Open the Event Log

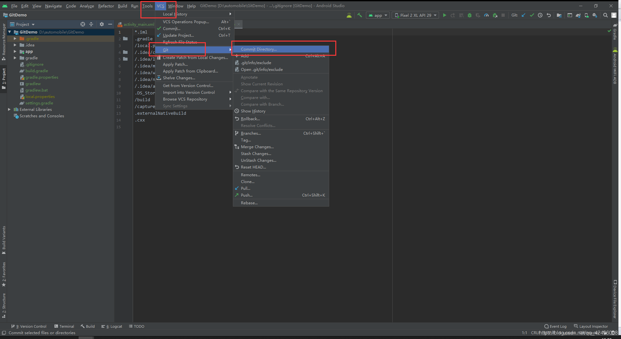pos(555,326)
